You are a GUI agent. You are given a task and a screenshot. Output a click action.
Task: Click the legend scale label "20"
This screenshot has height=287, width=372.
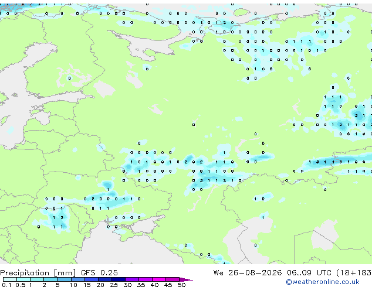pos(100,285)
